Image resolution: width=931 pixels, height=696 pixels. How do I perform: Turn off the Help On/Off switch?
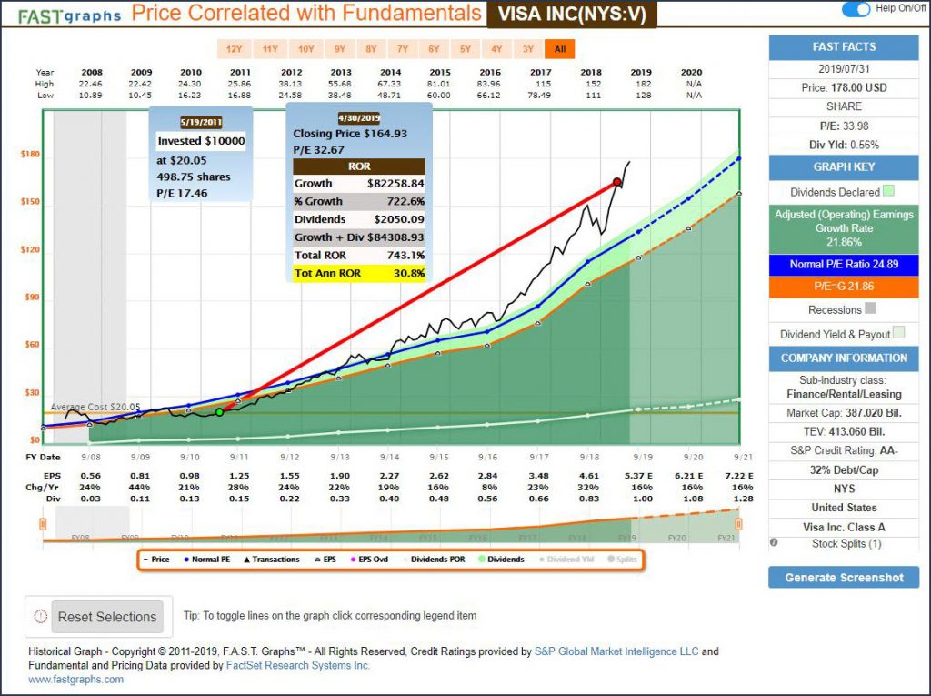click(856, 9)
